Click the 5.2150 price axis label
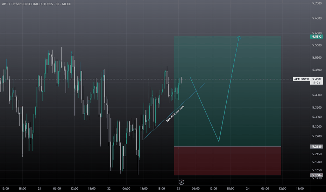Viewport: 326px width, 192px height. tap(317, 154)
